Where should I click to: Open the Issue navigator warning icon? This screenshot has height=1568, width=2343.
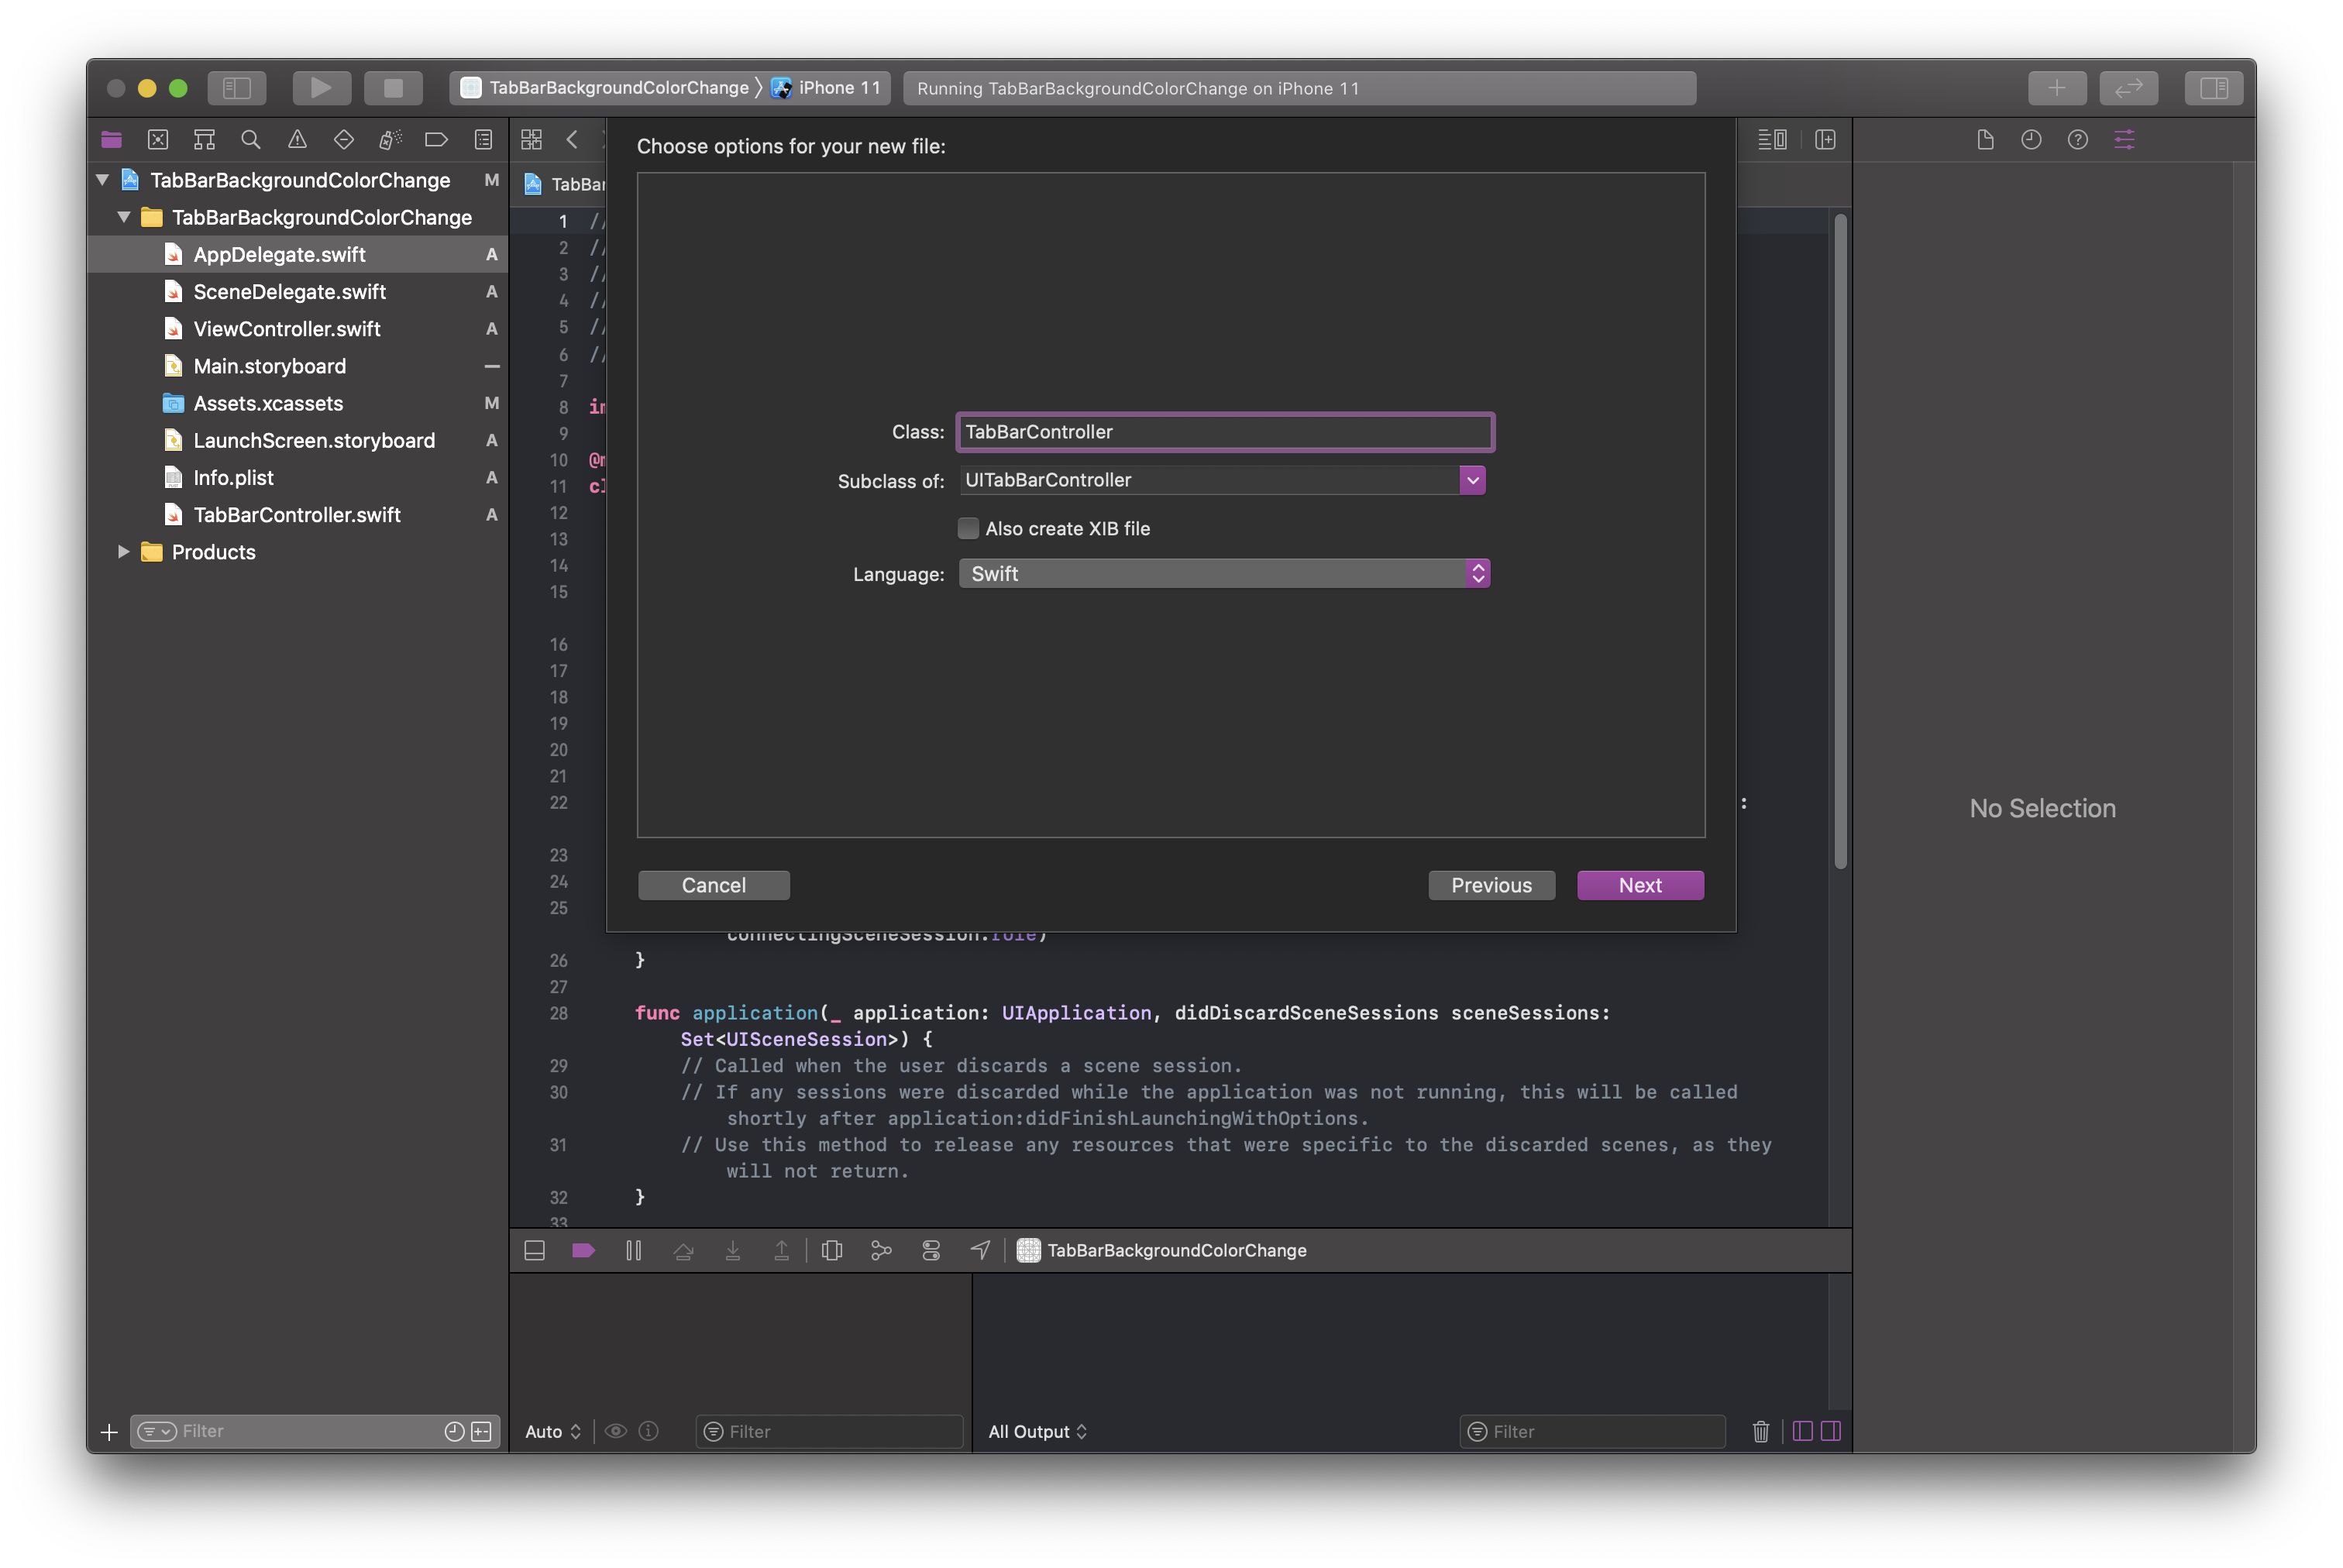[297, 140]
